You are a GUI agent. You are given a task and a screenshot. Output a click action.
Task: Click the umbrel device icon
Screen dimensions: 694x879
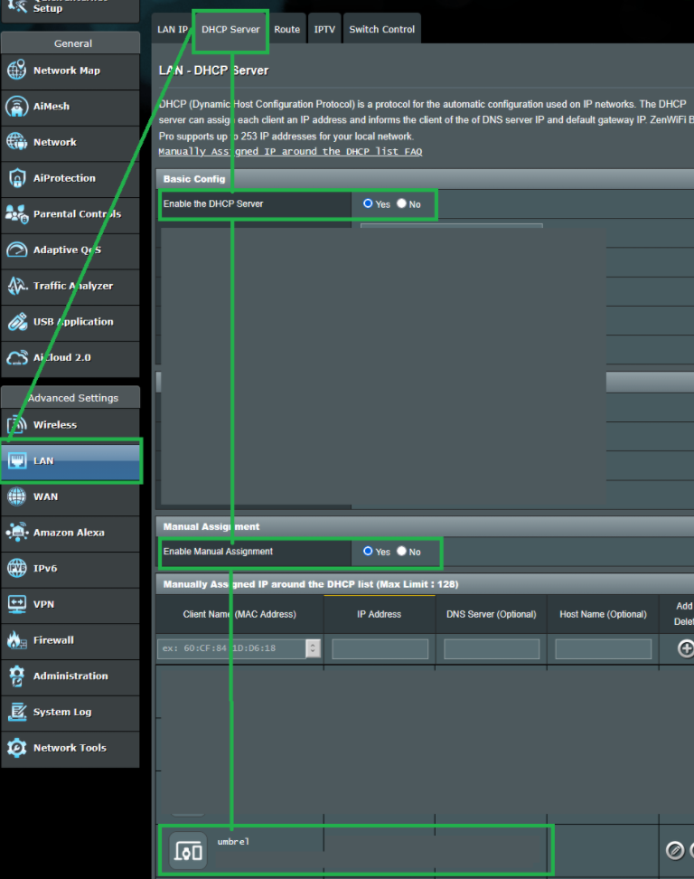(188, 851)
